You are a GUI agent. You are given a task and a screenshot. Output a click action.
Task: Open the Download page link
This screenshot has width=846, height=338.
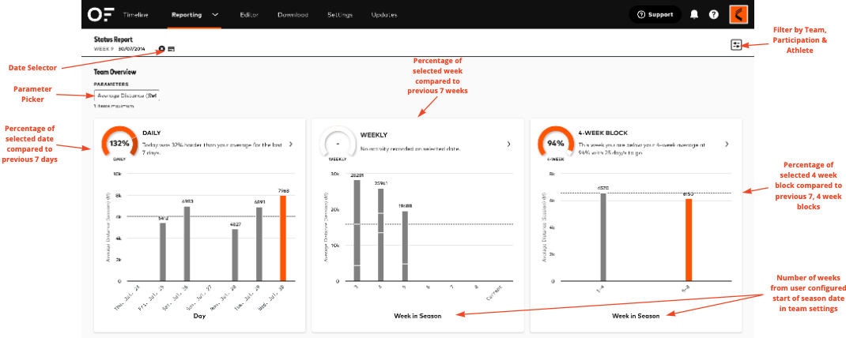point(293,15)
